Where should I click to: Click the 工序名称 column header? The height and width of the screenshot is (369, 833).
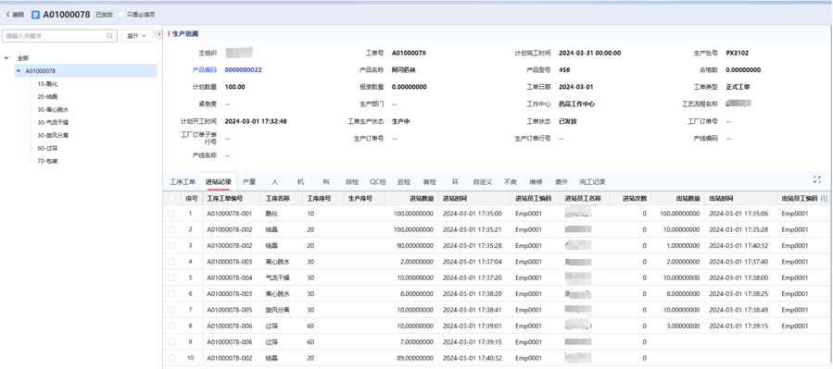(x=277, y=198)
